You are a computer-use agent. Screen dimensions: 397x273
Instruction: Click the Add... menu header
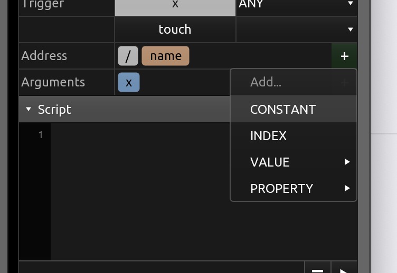[266, 82]
